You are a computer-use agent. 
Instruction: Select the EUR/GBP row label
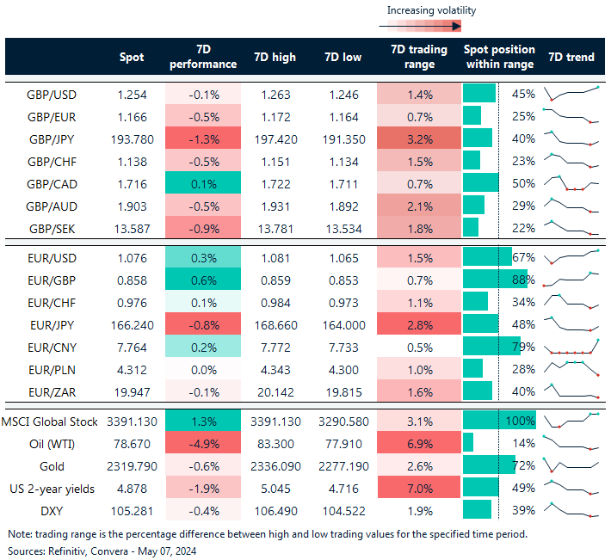pos(52,280)
